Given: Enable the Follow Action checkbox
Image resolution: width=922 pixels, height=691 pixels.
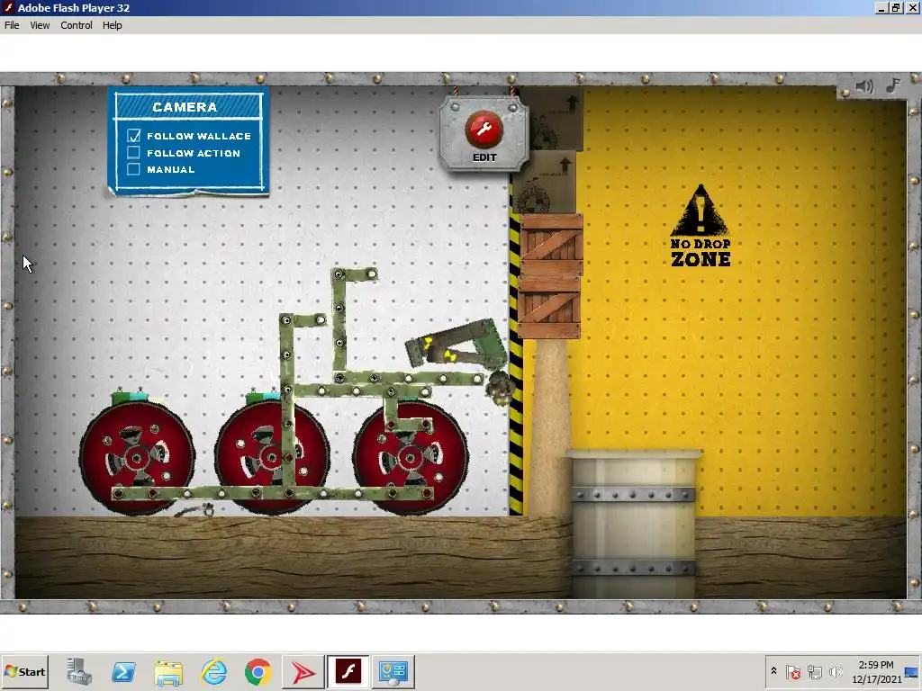Looking at the screenshot, I should tap(133, 153).
